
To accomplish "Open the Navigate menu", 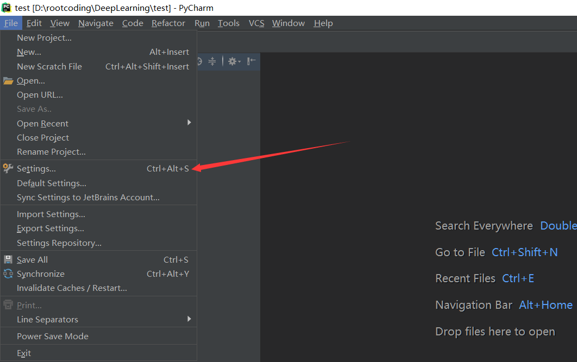I will [x=96, y=23].
